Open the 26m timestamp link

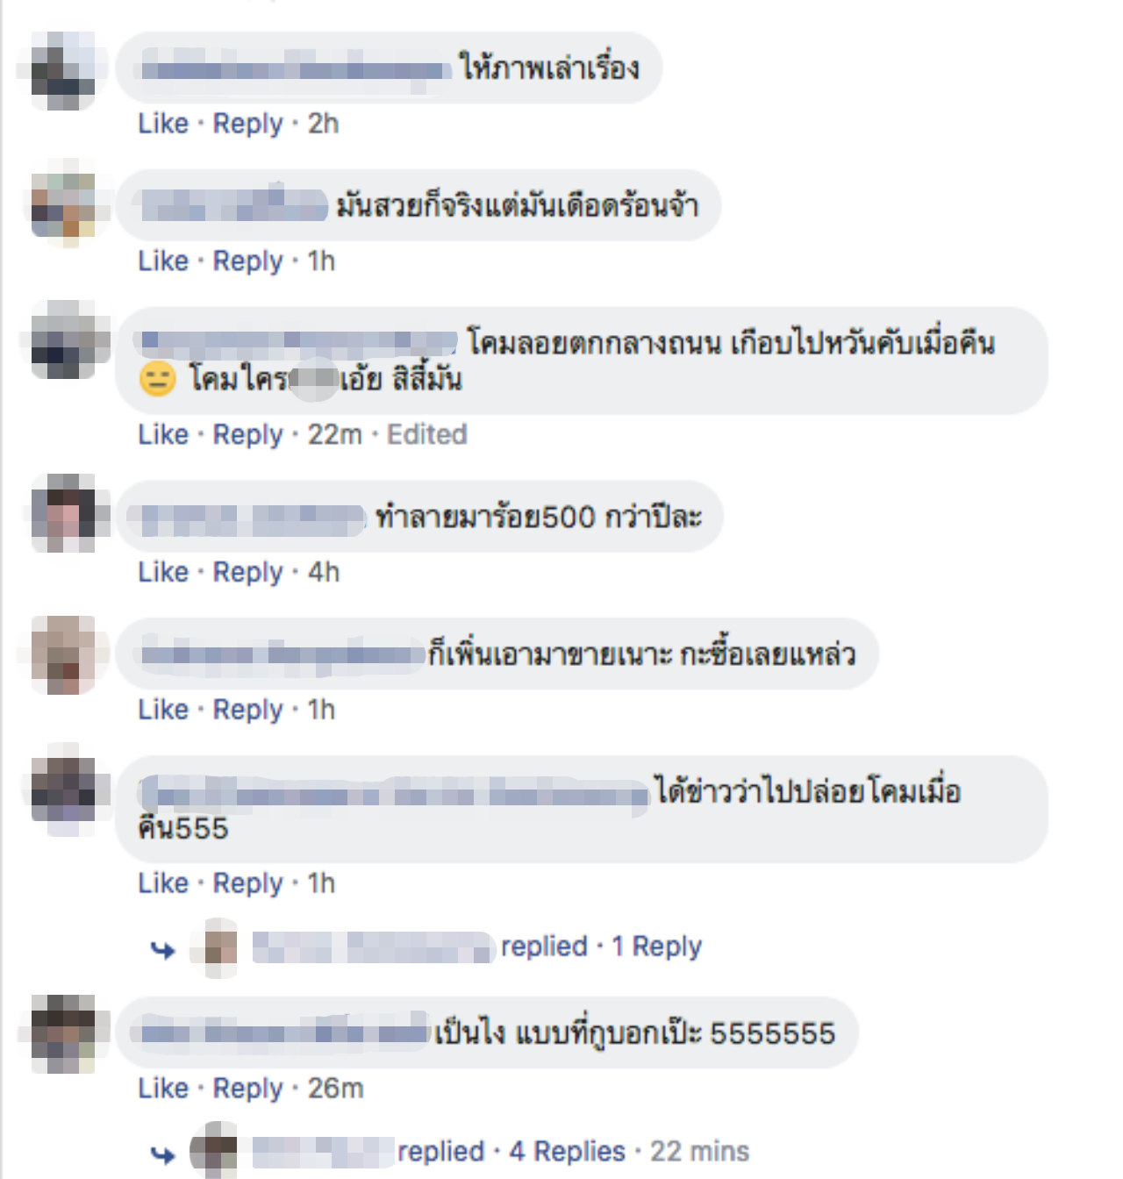tap(335, 1089)
